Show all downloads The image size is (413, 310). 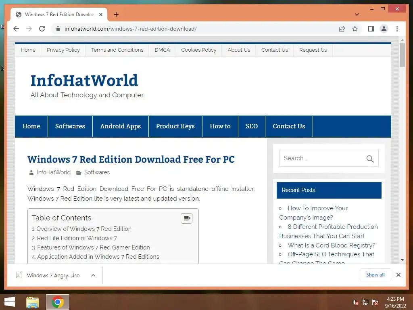[375, 275]
